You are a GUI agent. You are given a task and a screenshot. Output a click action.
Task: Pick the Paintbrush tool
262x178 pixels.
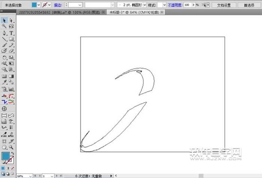click(4, 45)
